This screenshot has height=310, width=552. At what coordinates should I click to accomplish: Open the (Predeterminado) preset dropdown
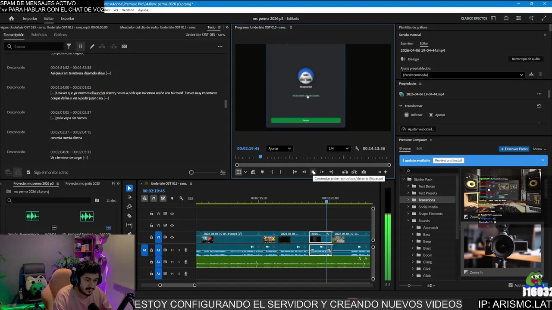462,75
